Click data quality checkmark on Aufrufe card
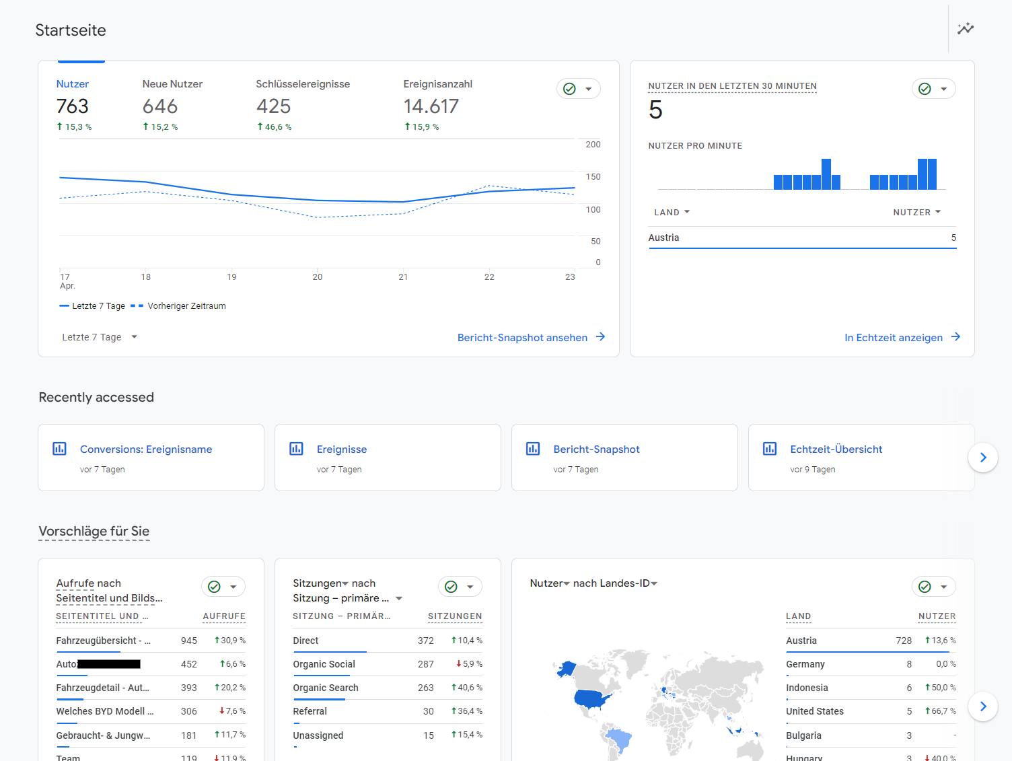The height and width of the screenshot is (761, 1012). pyautogui.click(x=215, y=587)
